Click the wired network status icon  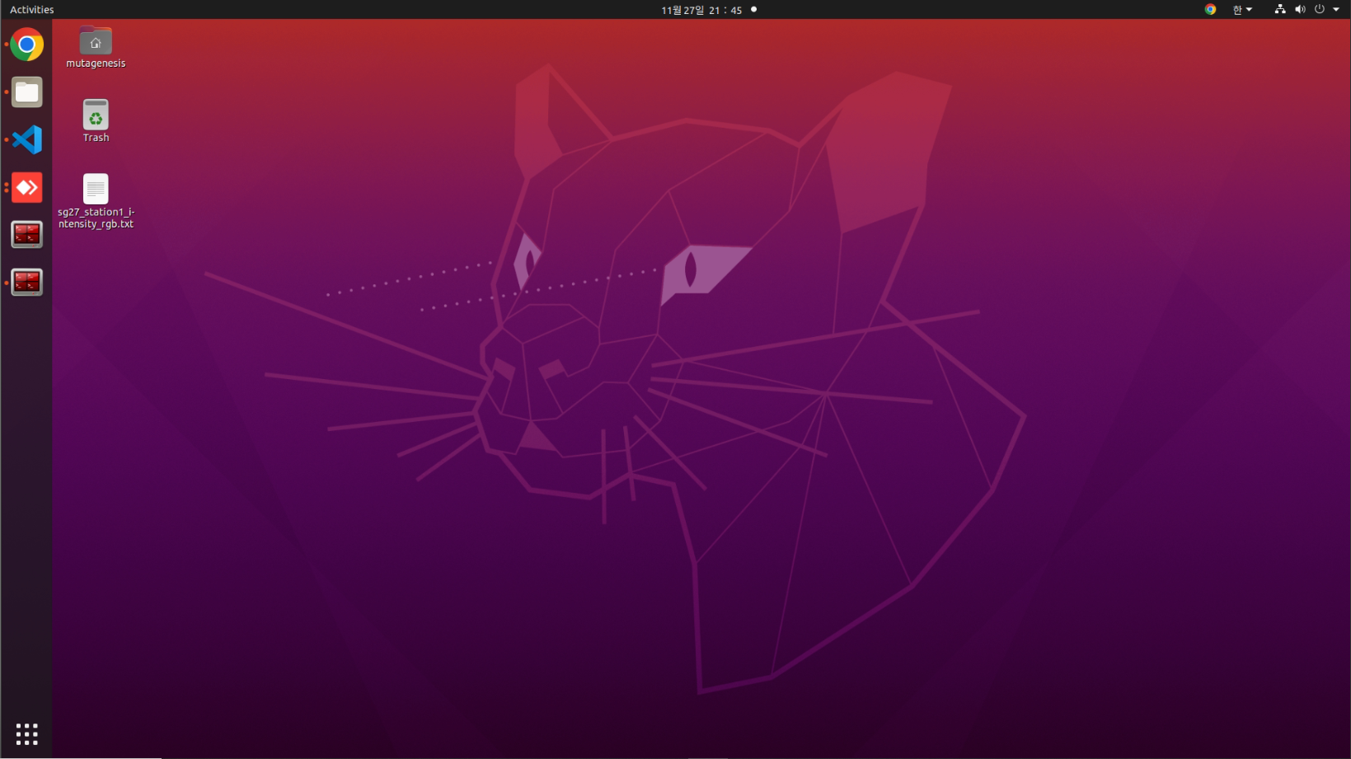point(1280,10)
